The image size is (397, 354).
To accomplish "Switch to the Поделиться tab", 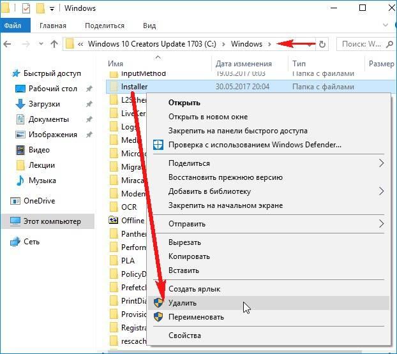I will pos(105,26).
